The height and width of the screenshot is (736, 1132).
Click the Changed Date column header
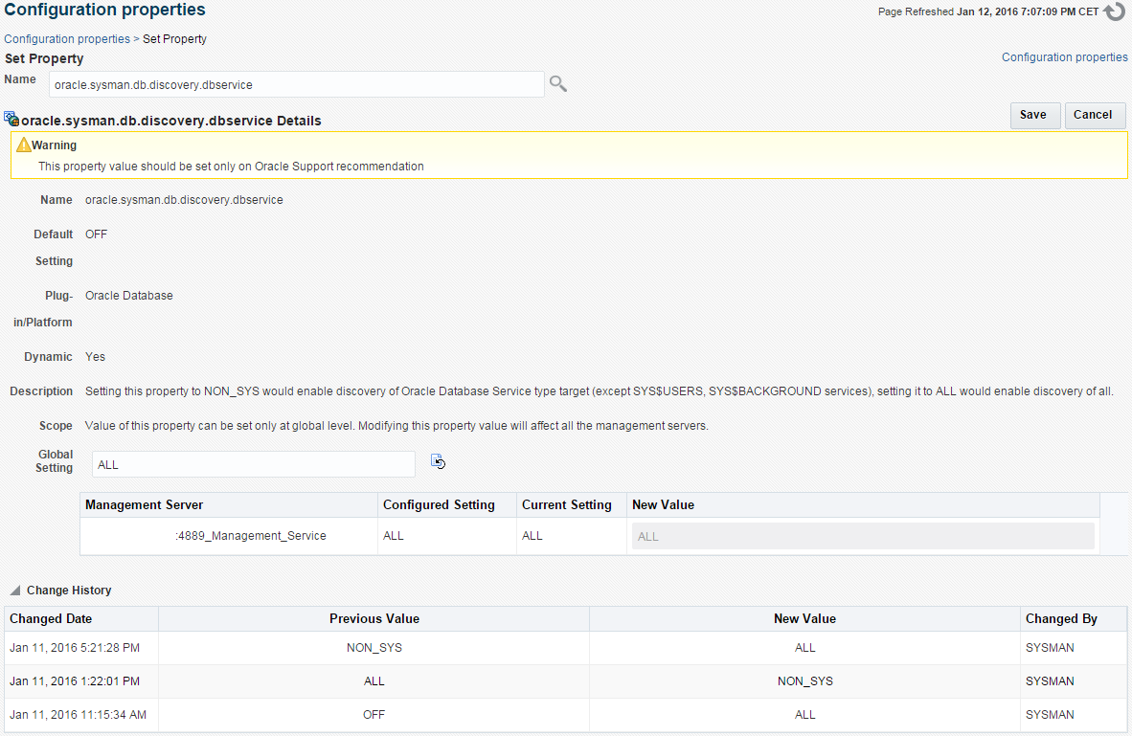pyautogui.click(x=81, y=619)
